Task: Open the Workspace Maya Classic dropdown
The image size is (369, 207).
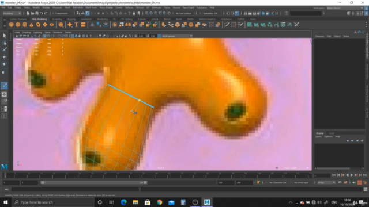Action: coord(345,8)
